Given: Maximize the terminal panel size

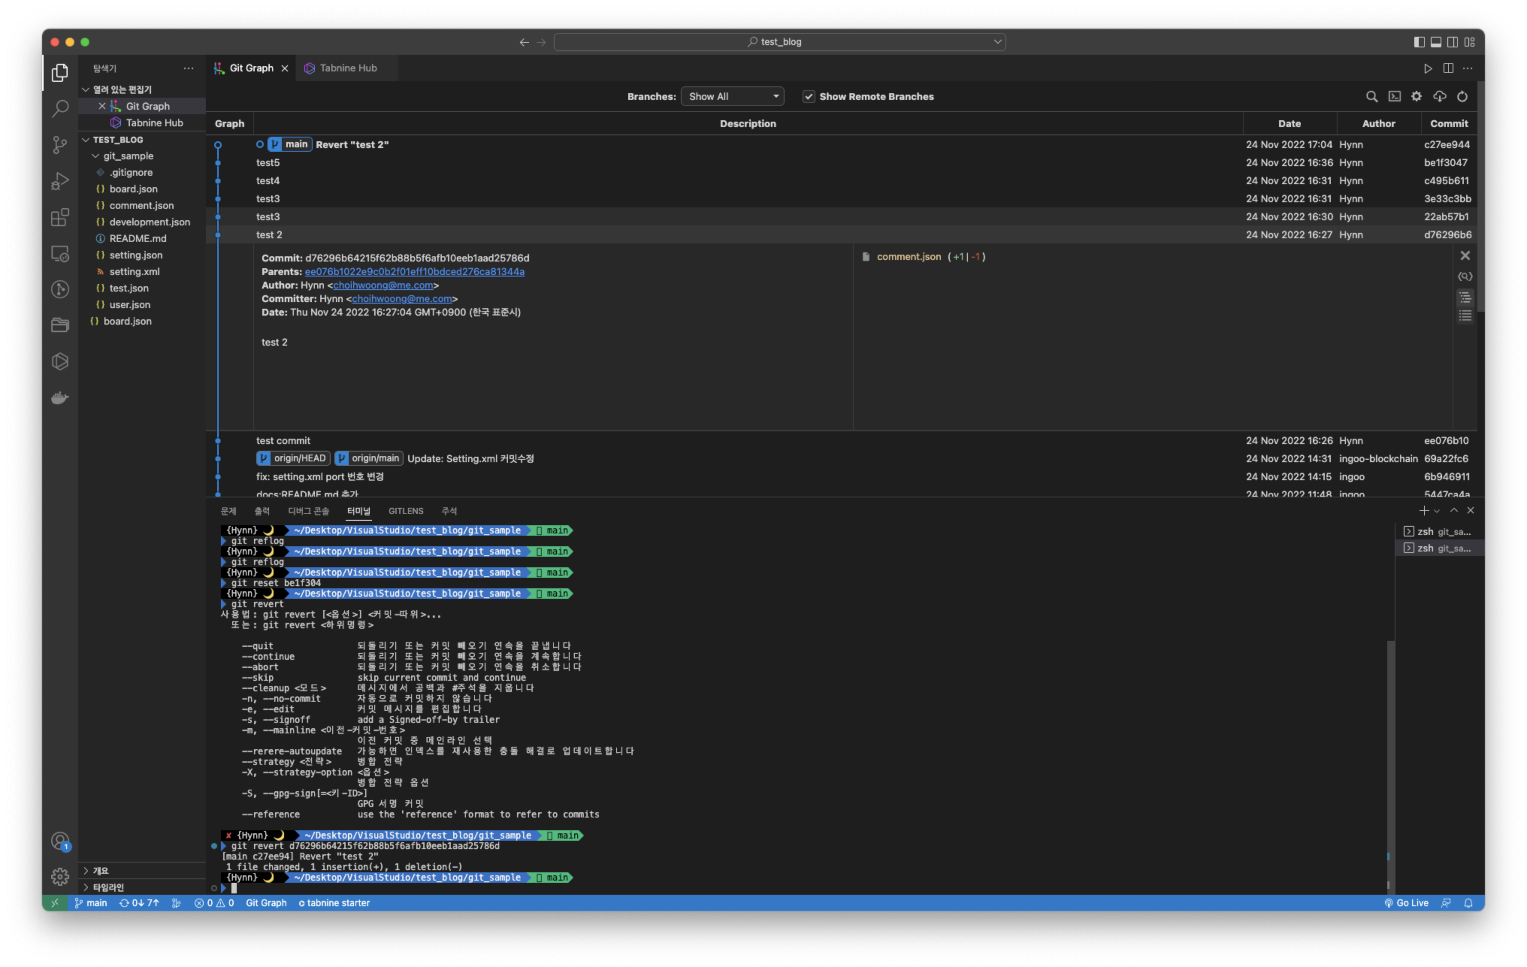Looking at the screenshot, I should point(1454,511).
